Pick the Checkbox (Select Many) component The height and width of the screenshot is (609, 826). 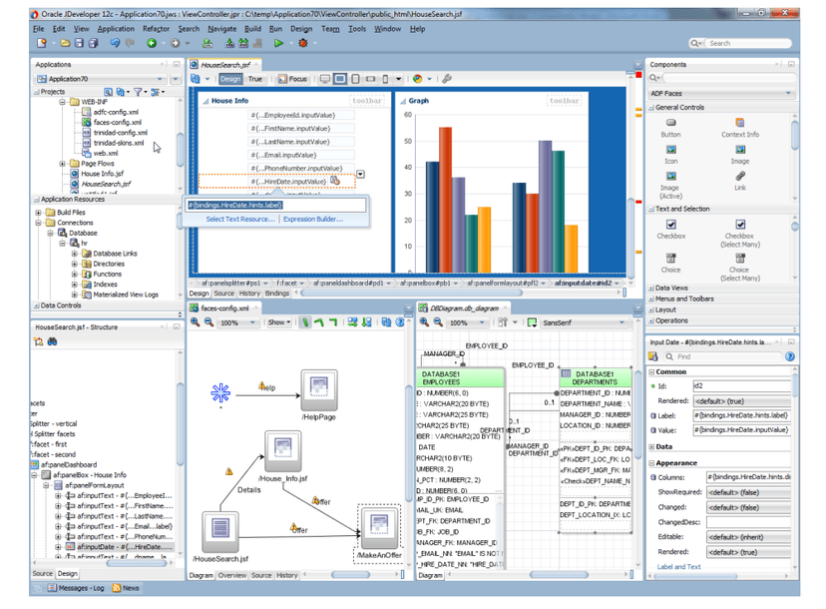(740, 224)
